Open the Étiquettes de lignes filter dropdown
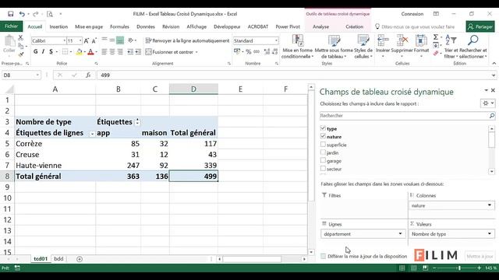499x280 pixels. click(x=92, y=134)
